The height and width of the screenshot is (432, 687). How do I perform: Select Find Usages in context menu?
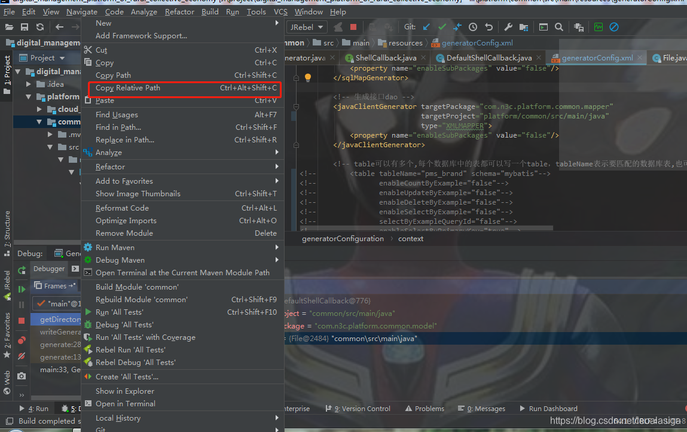(183, 114)
